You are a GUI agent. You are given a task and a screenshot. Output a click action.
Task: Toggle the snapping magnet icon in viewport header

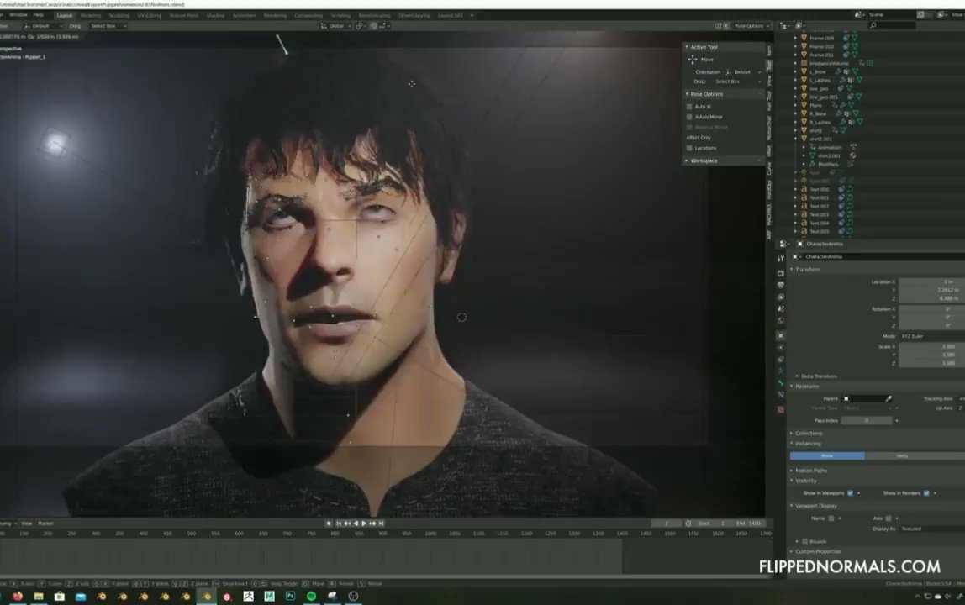coord(373,26)
